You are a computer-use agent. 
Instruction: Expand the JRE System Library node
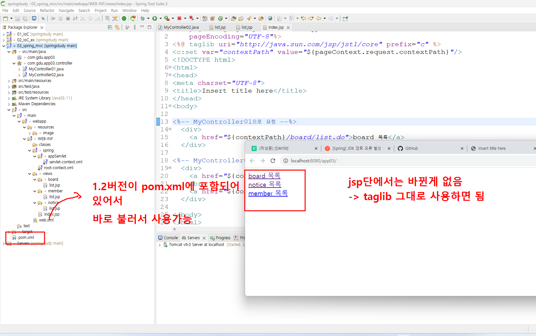(x=9, y=98)
